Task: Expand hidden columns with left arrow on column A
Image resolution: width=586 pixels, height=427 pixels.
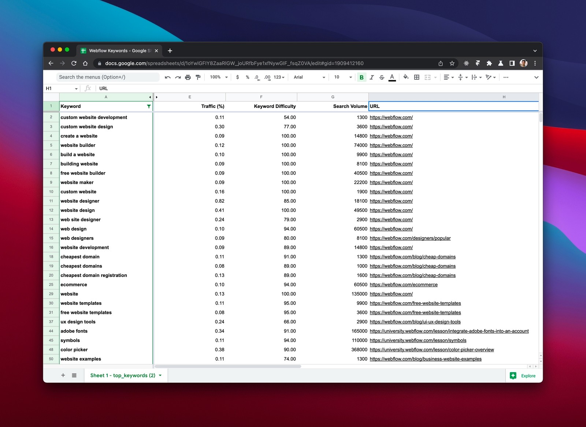Action: (150, 97)
